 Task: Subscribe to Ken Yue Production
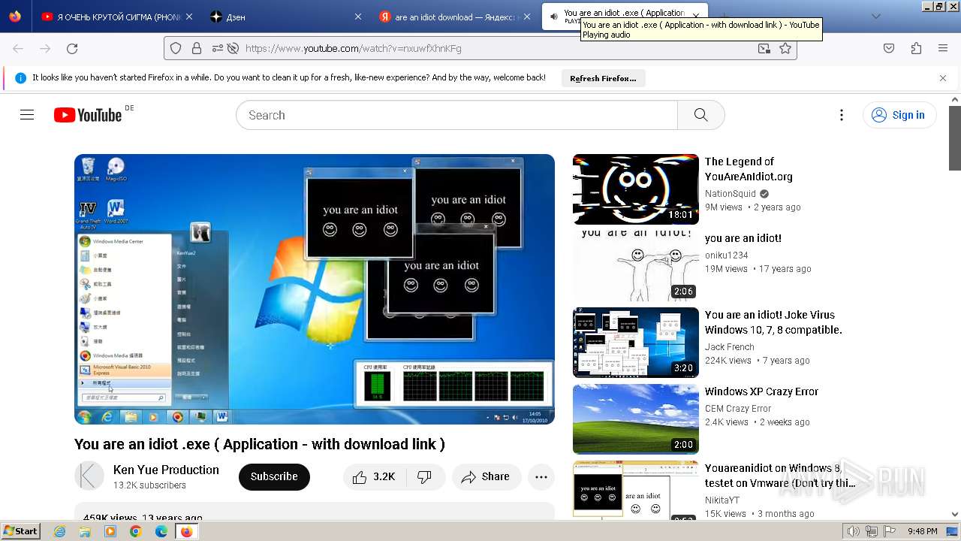tap(274, 477)
